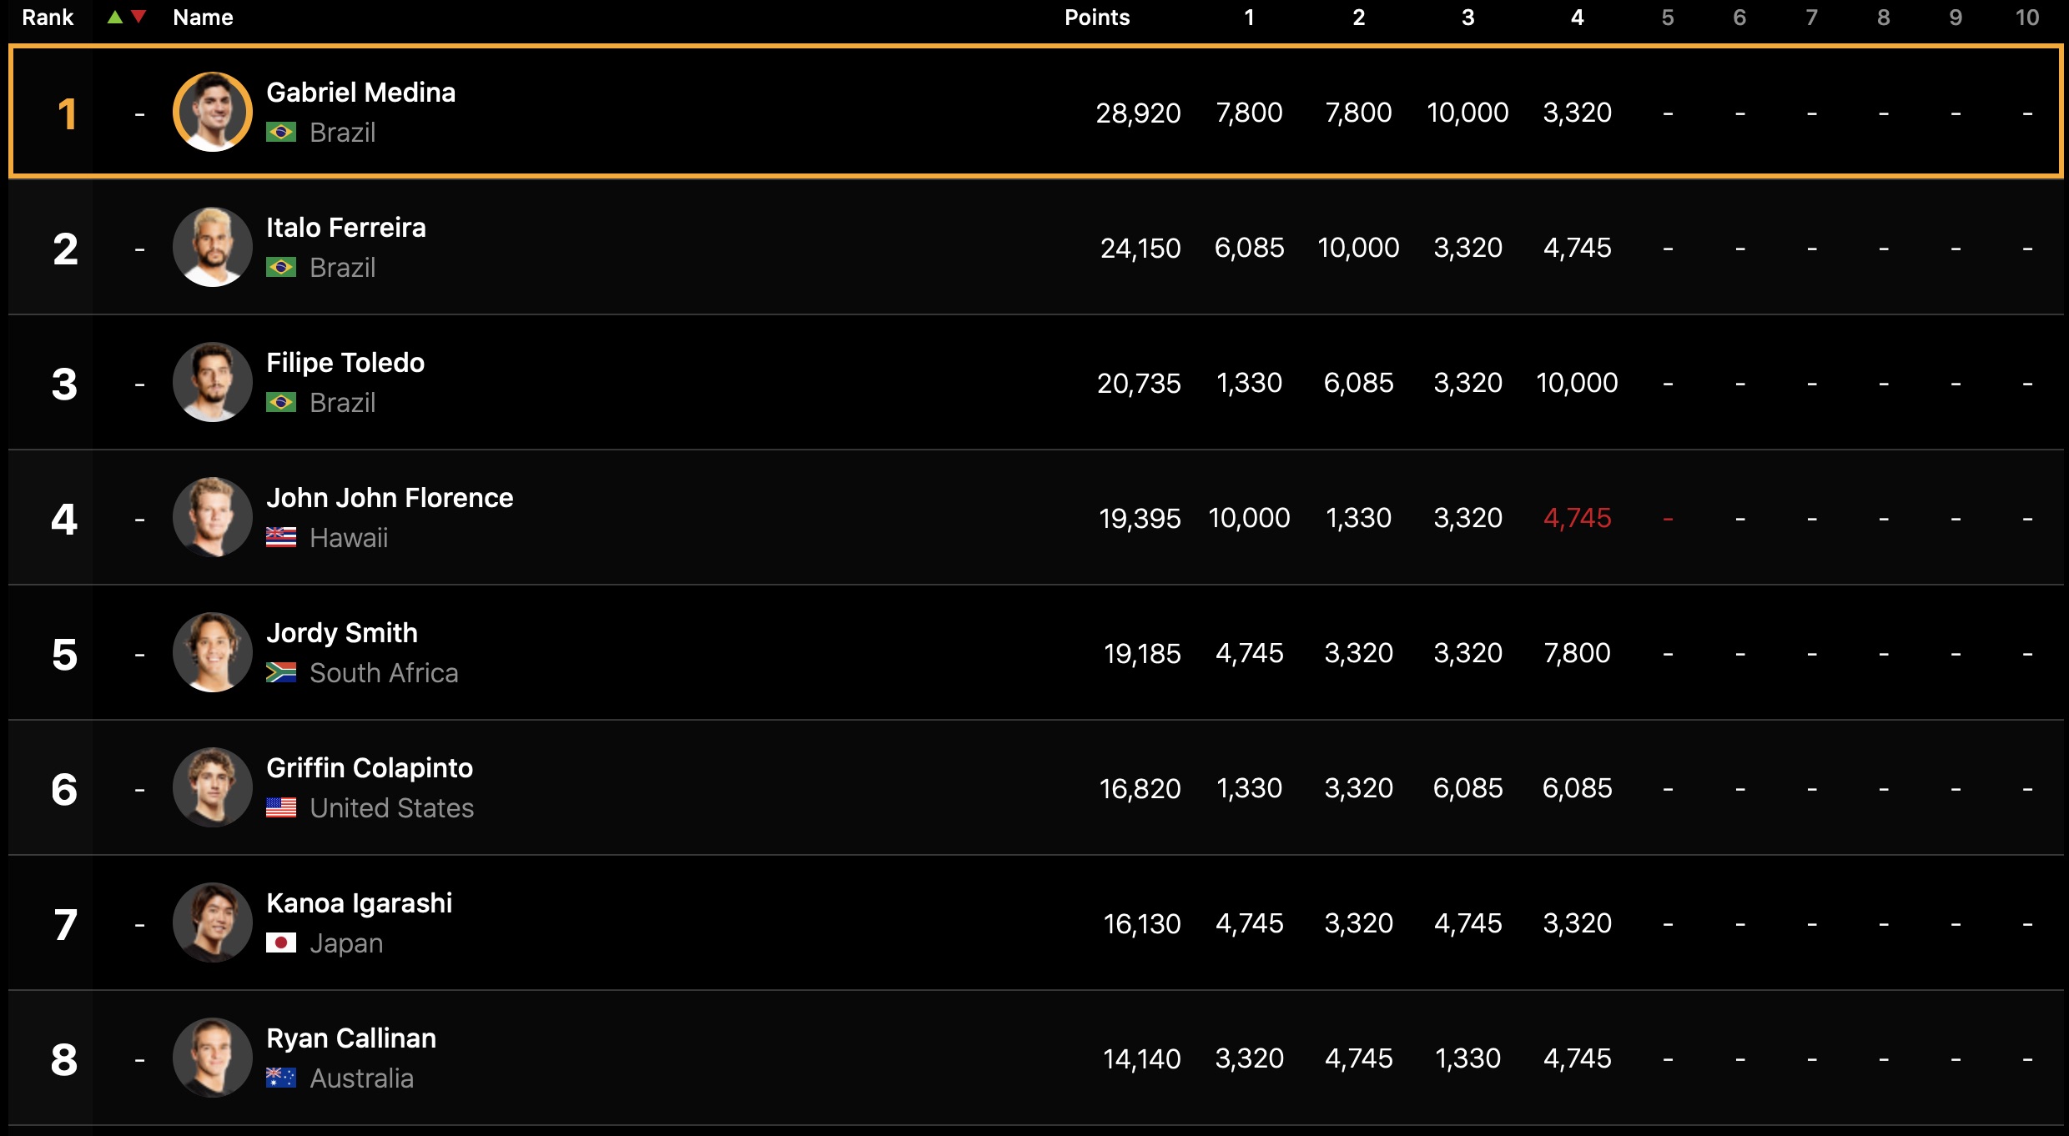Open Jordy Smith's athlete page link
This screenshot has height=1136, width=2069.
point(341,633)
